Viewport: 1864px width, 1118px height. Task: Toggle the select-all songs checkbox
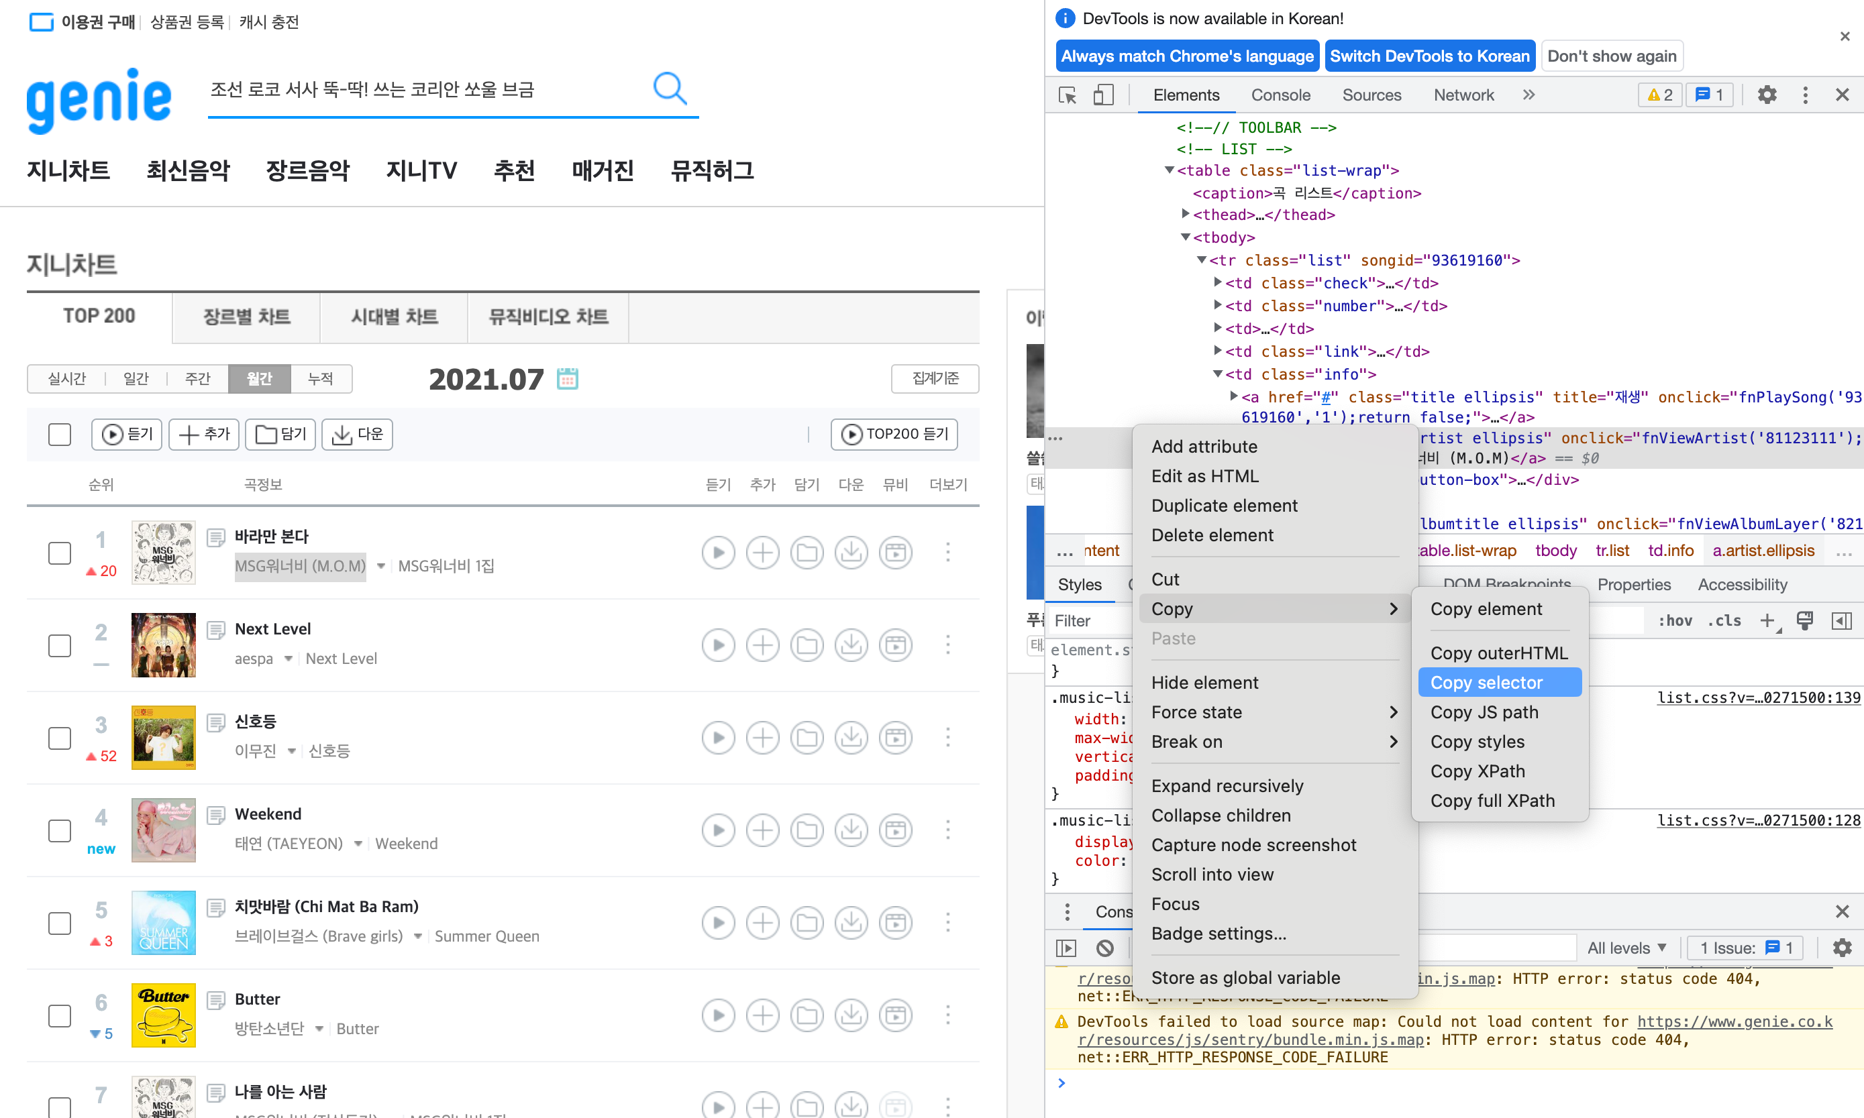[x=60, y=435]
